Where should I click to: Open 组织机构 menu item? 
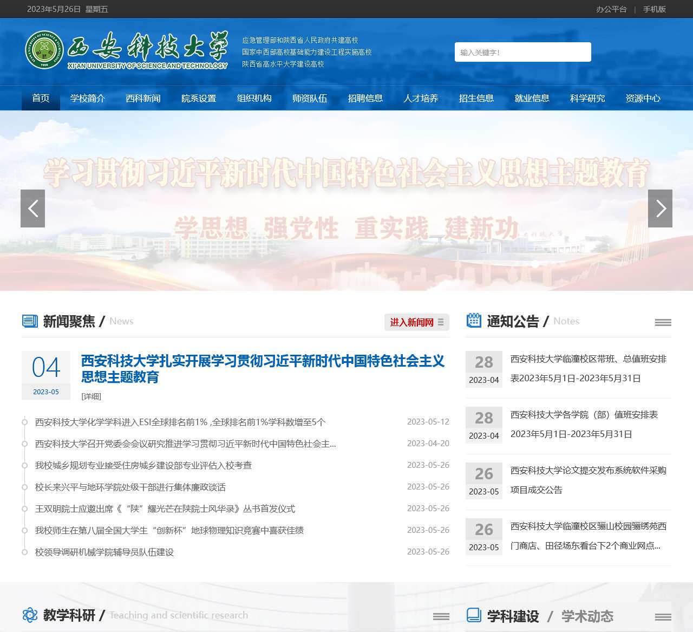[254, 98]
